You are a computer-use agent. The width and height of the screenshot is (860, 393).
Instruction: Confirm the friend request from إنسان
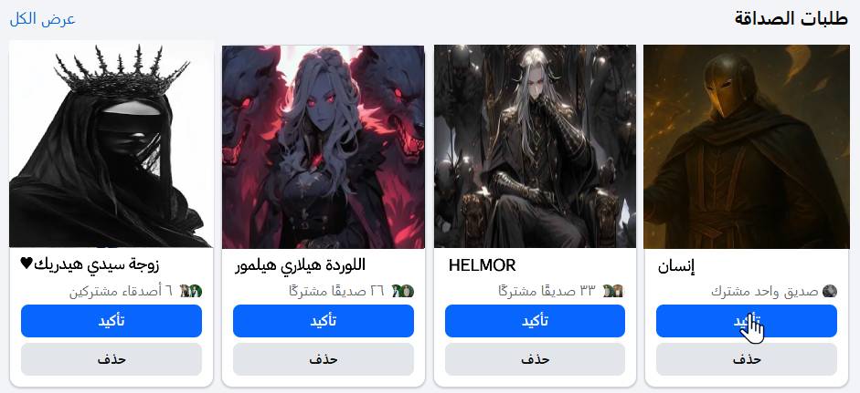tap(747, 321)
